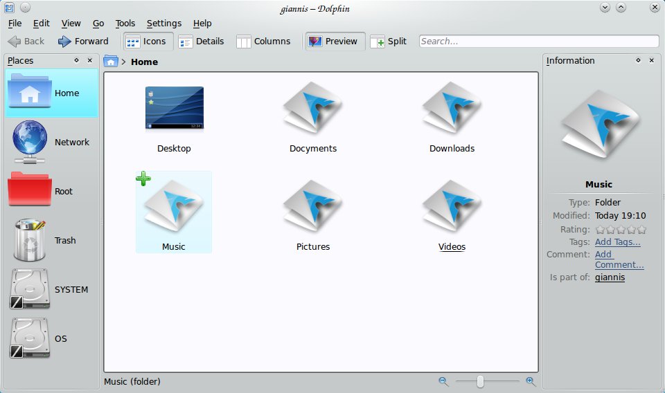This screenshot has width=665, height=393.
Task: Toggle the Preview button
Action: tap(334, 42)
